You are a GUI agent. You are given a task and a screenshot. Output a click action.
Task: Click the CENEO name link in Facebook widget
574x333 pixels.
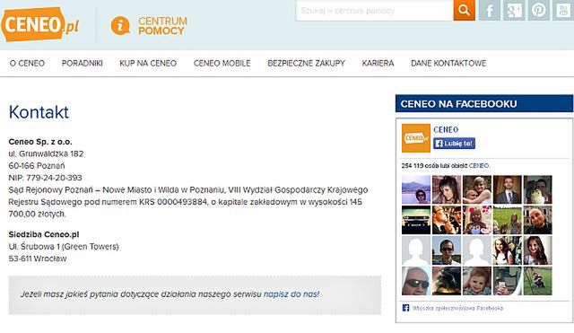coord(446,129)
